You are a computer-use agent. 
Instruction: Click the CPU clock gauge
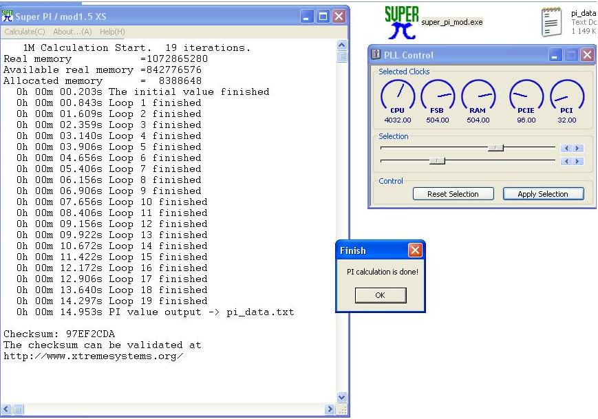[397, 96]
